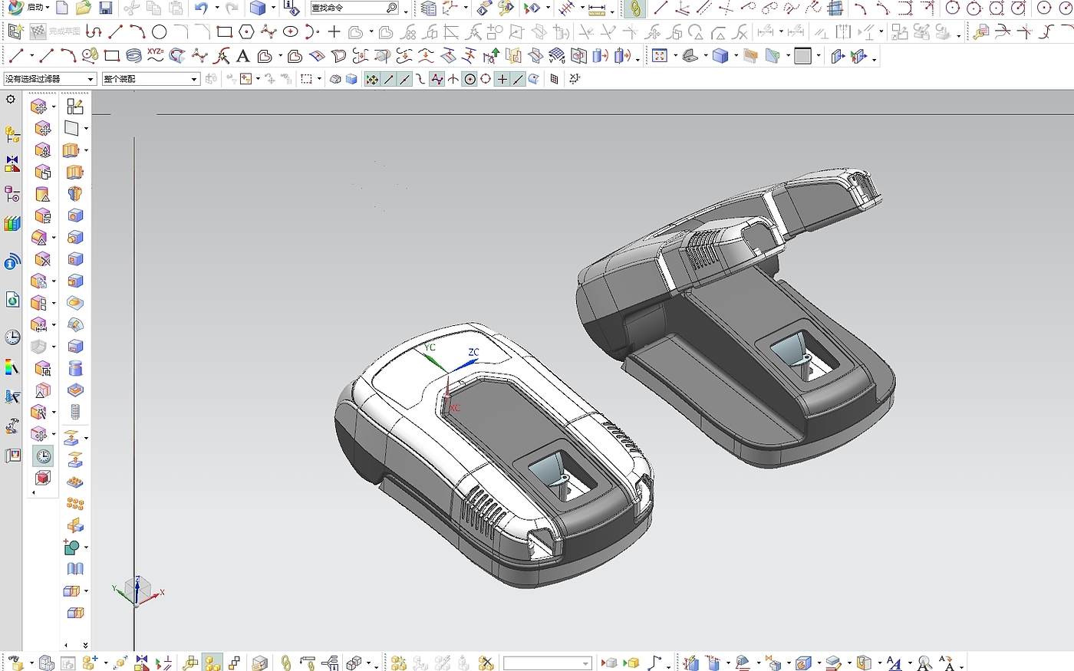Expand the 没有选择过滤器 selection filter dropdown
1074x671 pixels.
[91, 79]
